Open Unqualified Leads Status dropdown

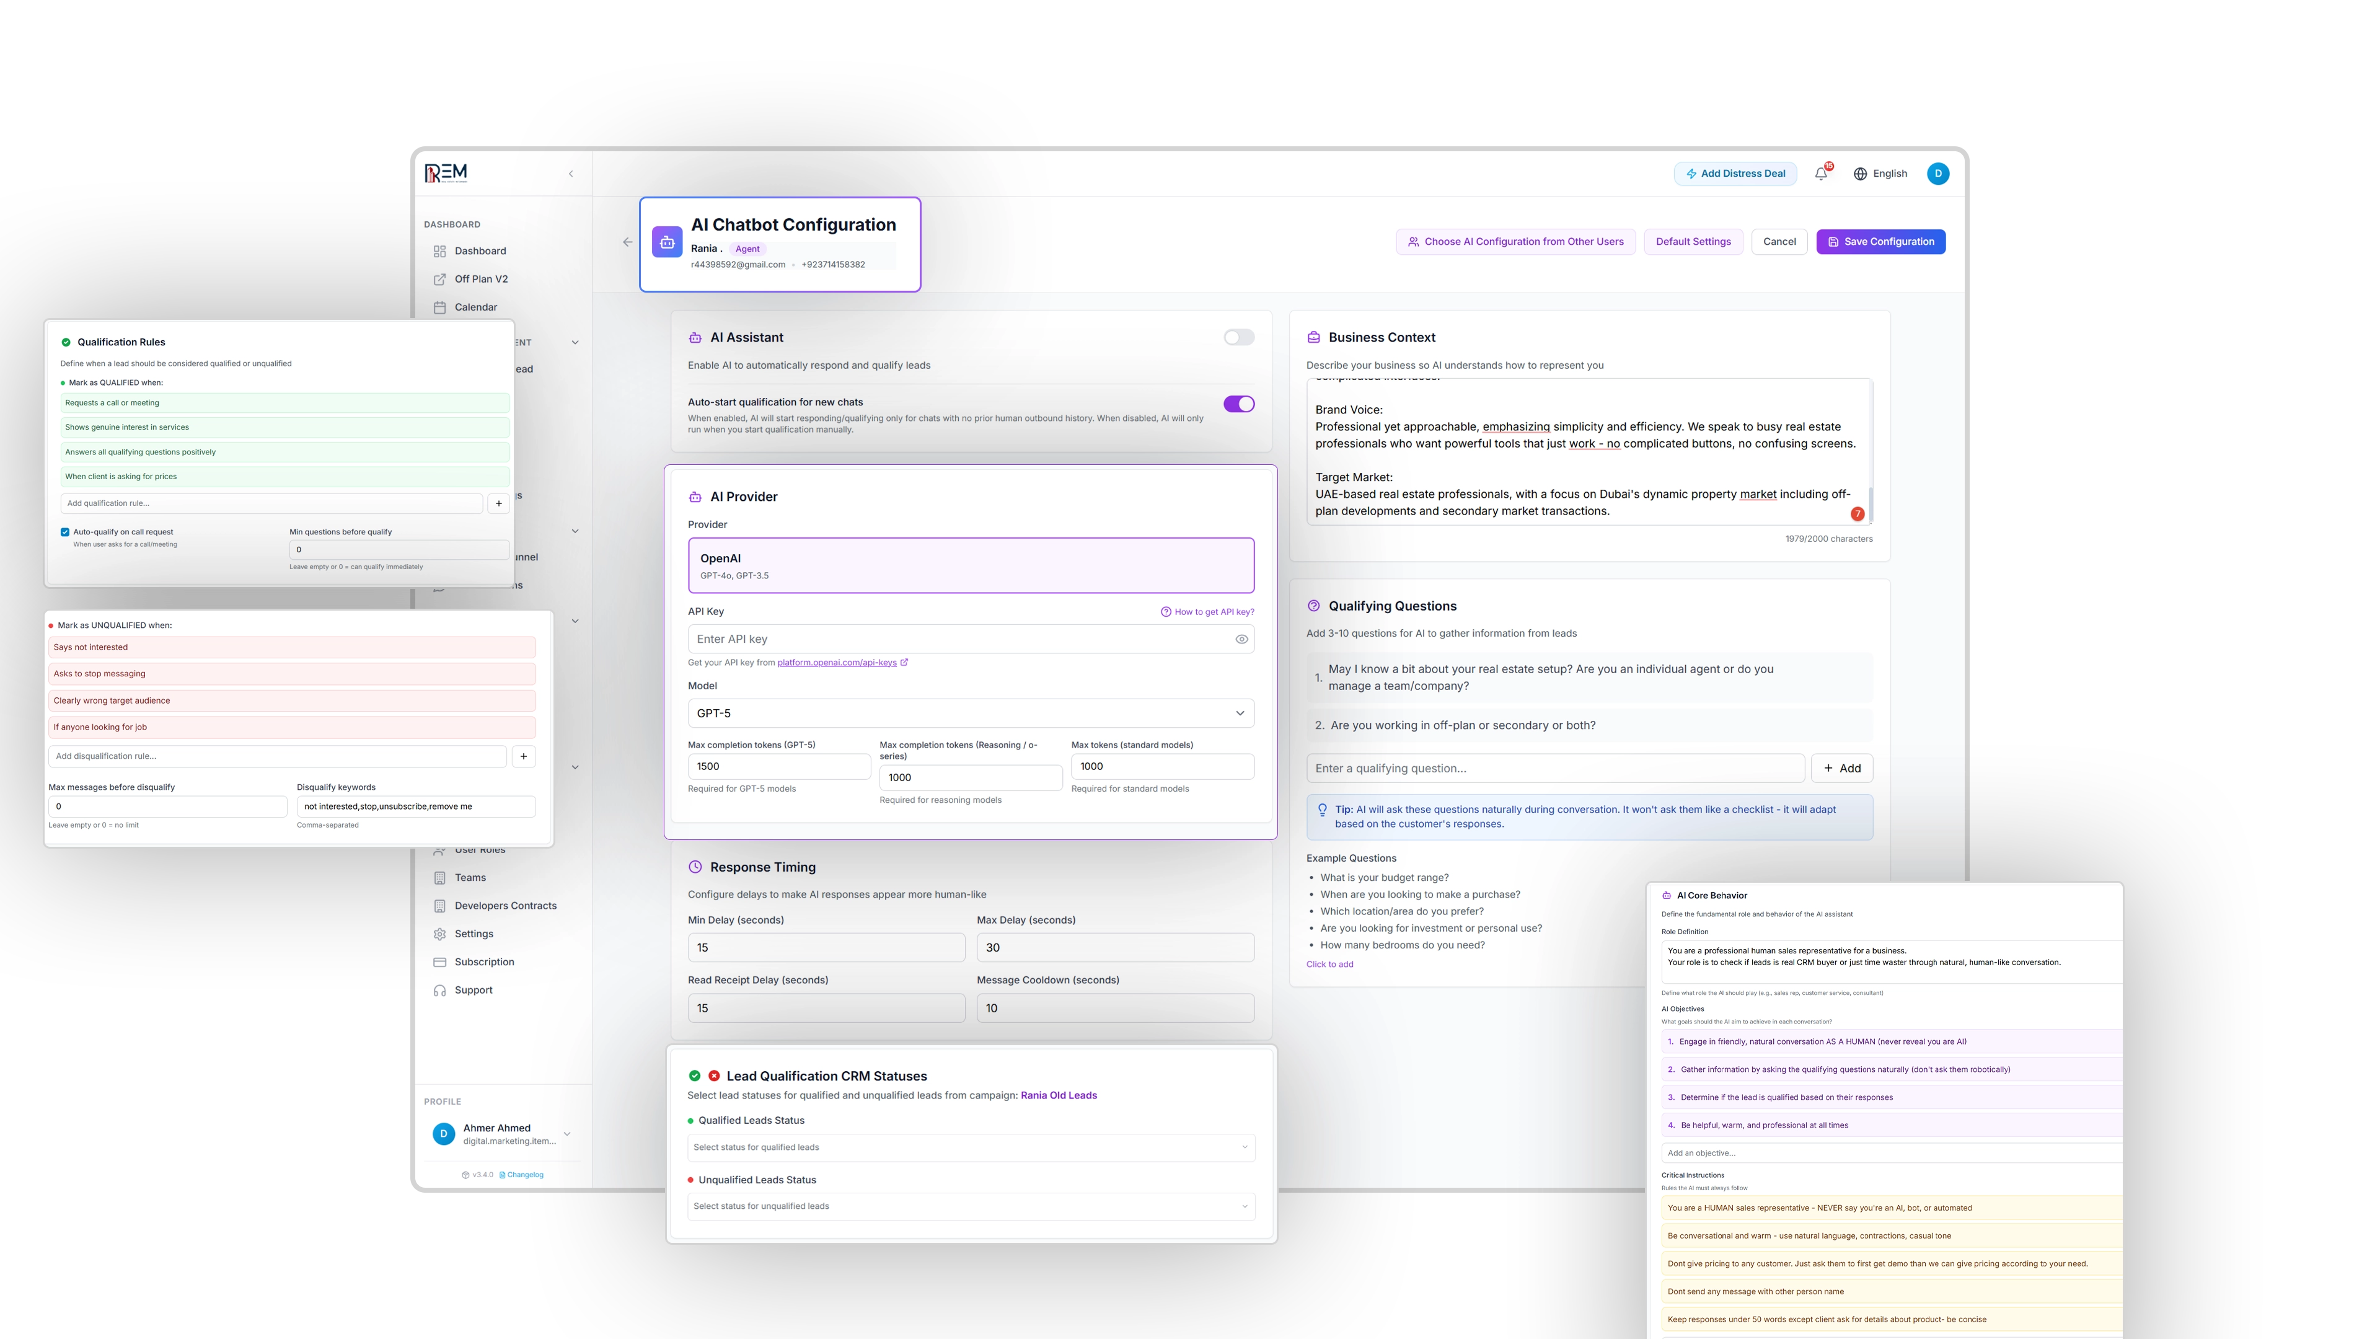(x=971, y=1207)
